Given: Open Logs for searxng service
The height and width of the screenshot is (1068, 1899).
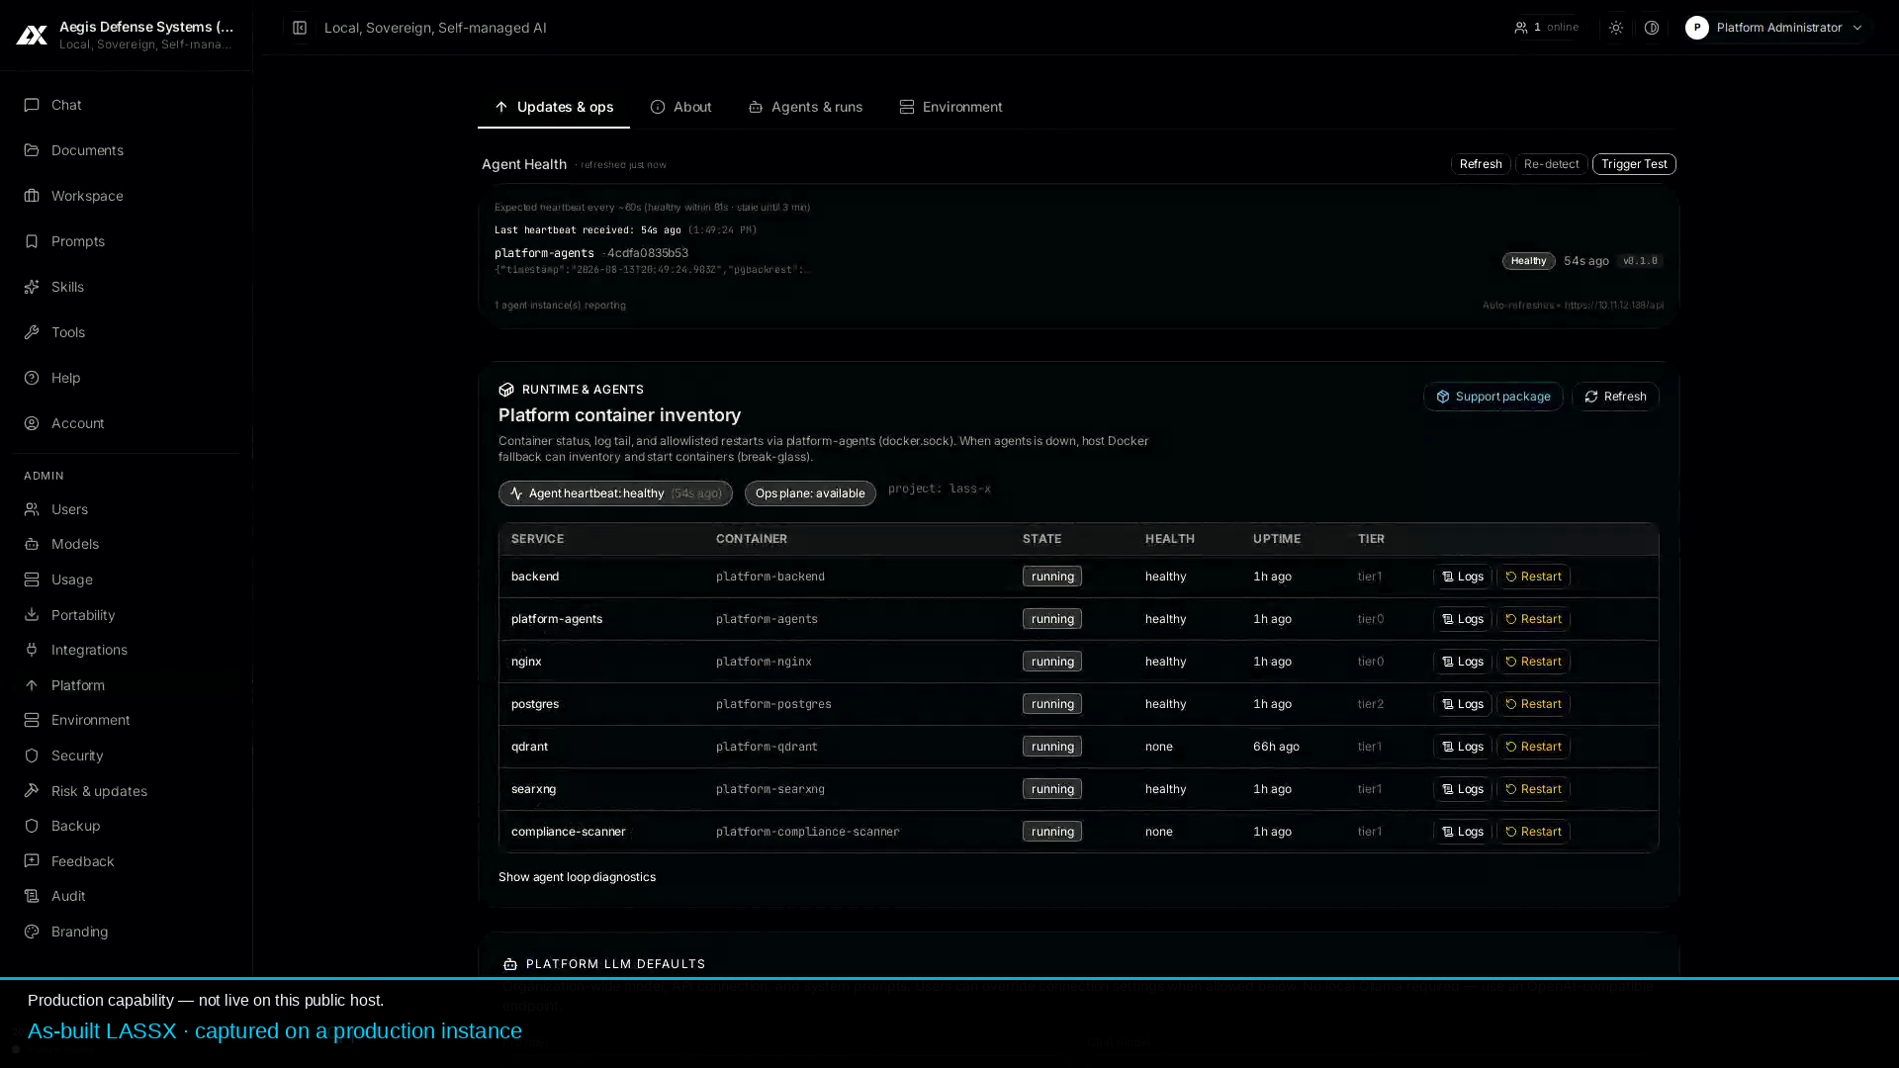Looking at the screenshot, I should click(x=1462, y=789).
